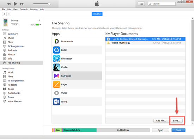
Task: Open the Account menu
Action: (x=34, y=10)
